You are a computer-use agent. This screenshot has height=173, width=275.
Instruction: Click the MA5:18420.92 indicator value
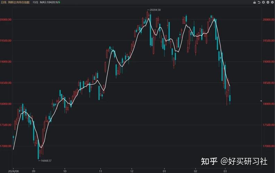pyautogui.click(x=50, y=2)
